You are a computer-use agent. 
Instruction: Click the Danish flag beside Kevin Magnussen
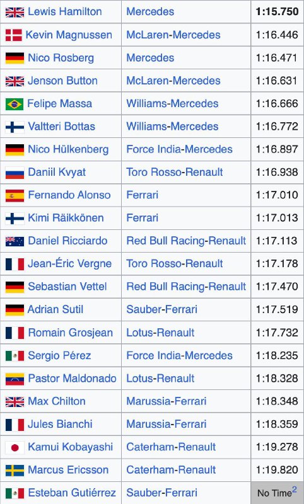(x=14, y=35)
